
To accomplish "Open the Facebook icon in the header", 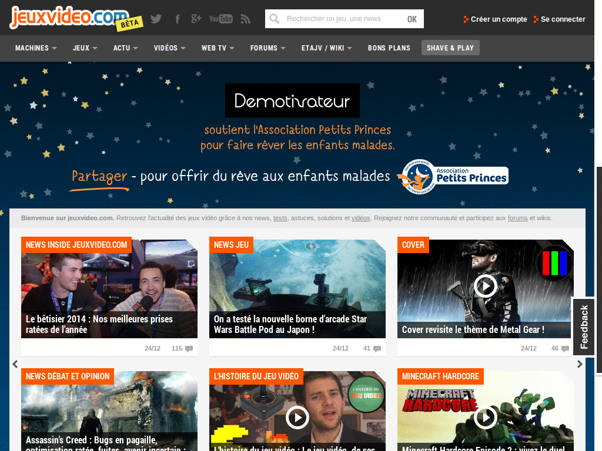I will [x=178, y=19].
